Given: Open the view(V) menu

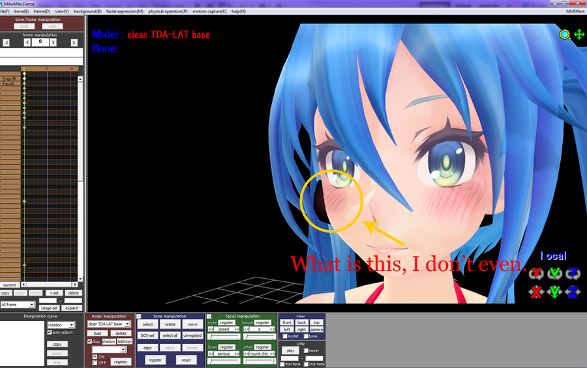Looking at the screenshot, I should tap(62, 12).
